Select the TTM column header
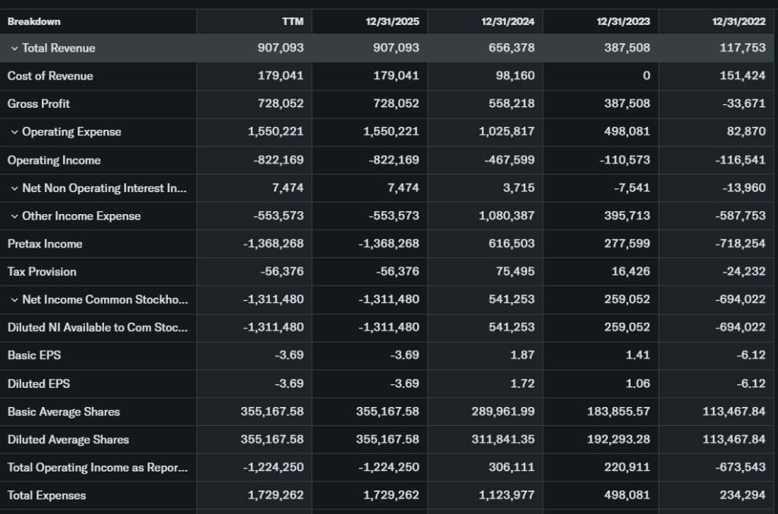This screenshot has width=778, height=514. (x=293, y=21)
